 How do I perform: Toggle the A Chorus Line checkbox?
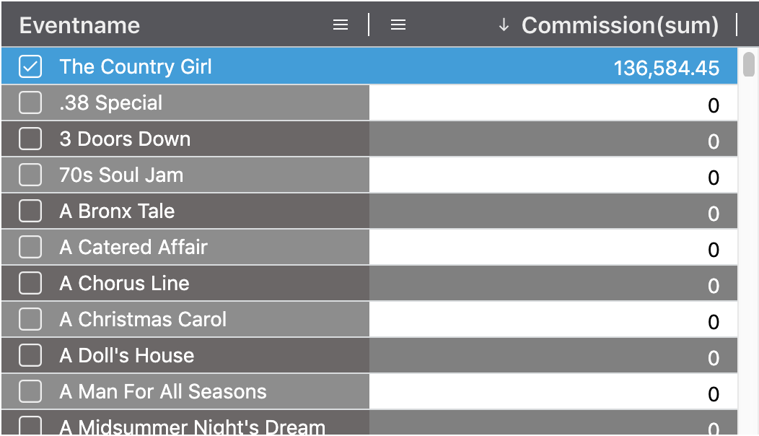pos(30,284)
